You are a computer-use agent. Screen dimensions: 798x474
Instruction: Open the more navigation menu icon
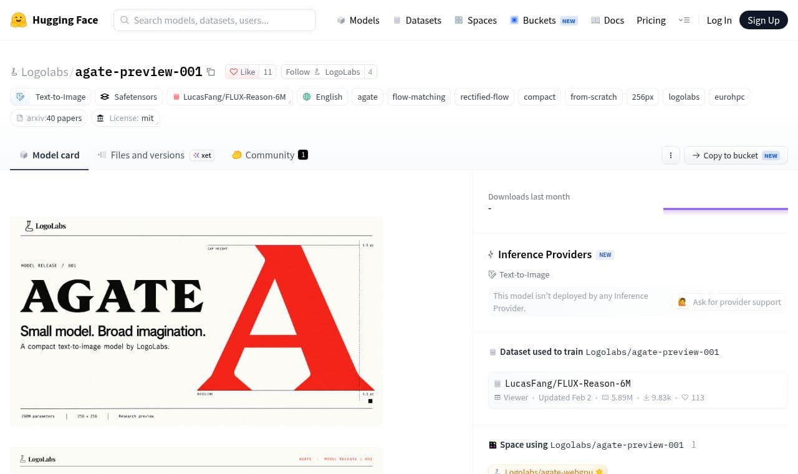pyautogui.click(x=684, y=20)
